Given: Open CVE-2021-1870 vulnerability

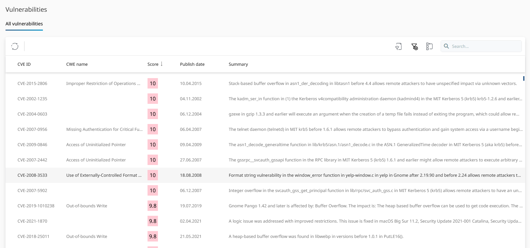Looking at the screenshot, I should [32, 221].
